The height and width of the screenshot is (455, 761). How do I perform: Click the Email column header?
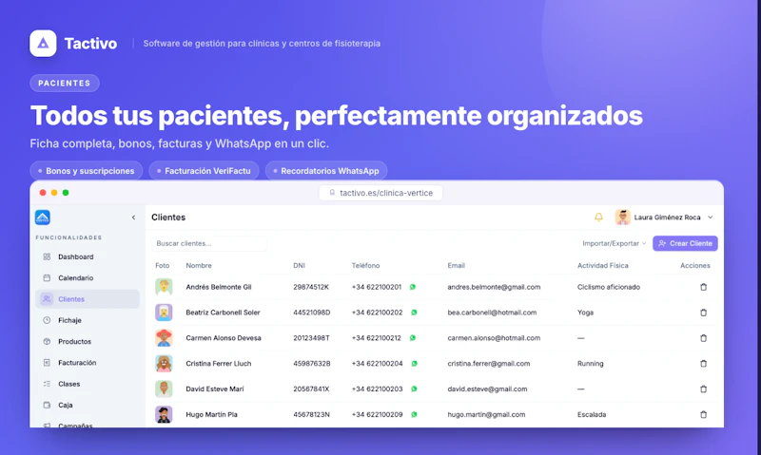(x=457, y=266)
